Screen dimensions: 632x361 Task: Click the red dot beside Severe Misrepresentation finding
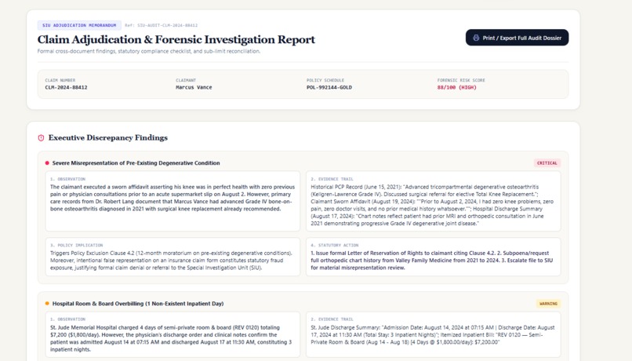pyautogui.click(x=47, y=163)
